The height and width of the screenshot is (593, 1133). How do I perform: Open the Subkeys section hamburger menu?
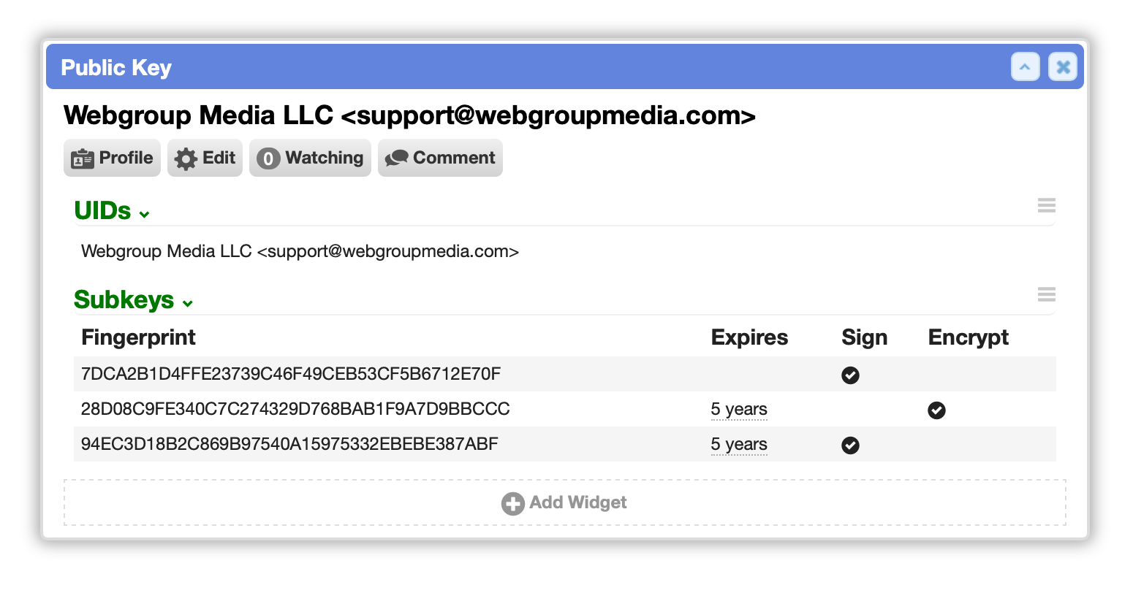(1046, 294)
